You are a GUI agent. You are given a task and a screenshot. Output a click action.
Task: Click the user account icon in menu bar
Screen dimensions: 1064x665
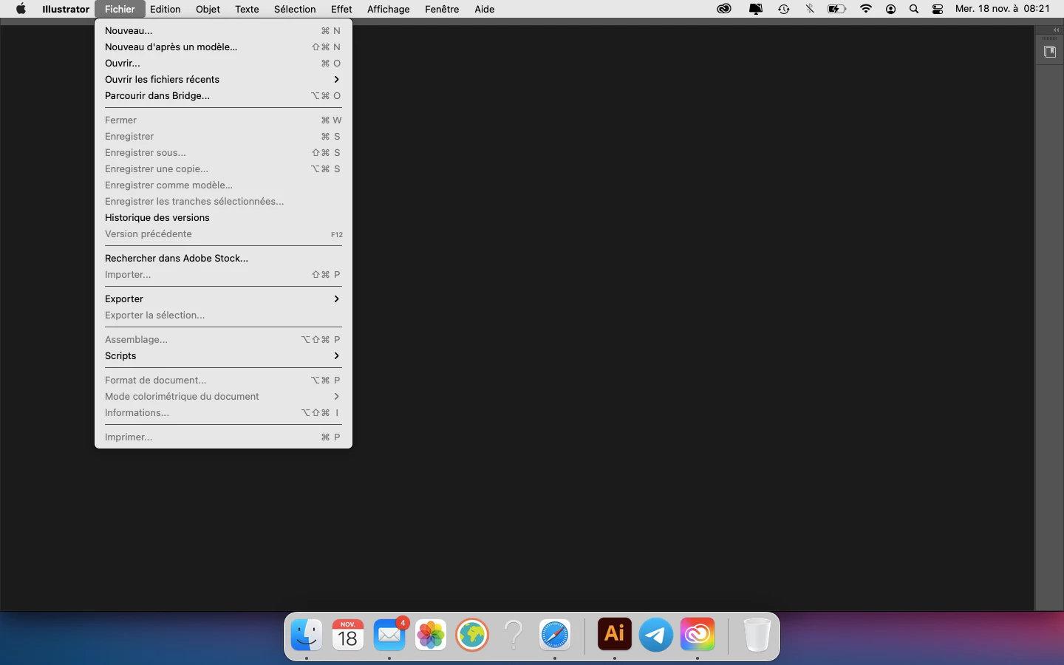tap(891, 9)
